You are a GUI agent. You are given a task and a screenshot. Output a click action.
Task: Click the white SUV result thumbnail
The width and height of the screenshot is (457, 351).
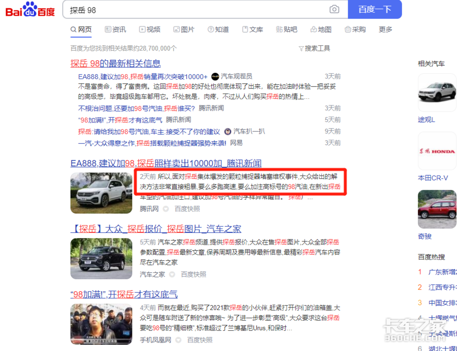pyautogui.click(x=101, y=193)
